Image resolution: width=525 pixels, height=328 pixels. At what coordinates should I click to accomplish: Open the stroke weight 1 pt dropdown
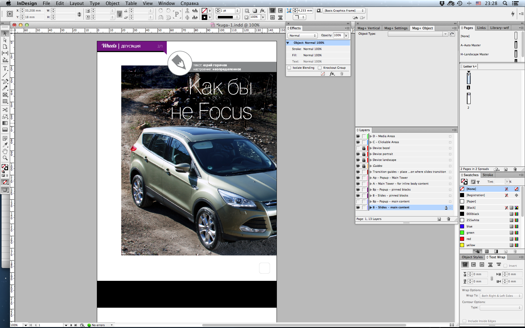tap(237, 11)
